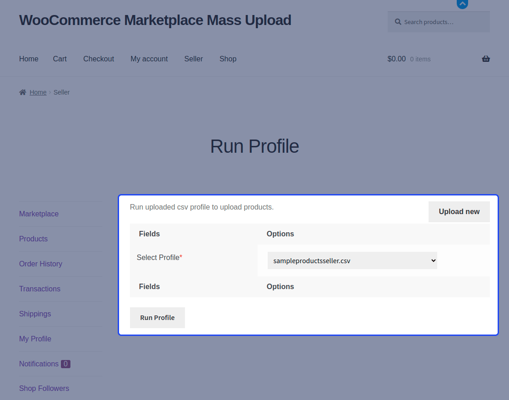Open the cart basket icon
This screenshot has height=400, width=509.
486,59
